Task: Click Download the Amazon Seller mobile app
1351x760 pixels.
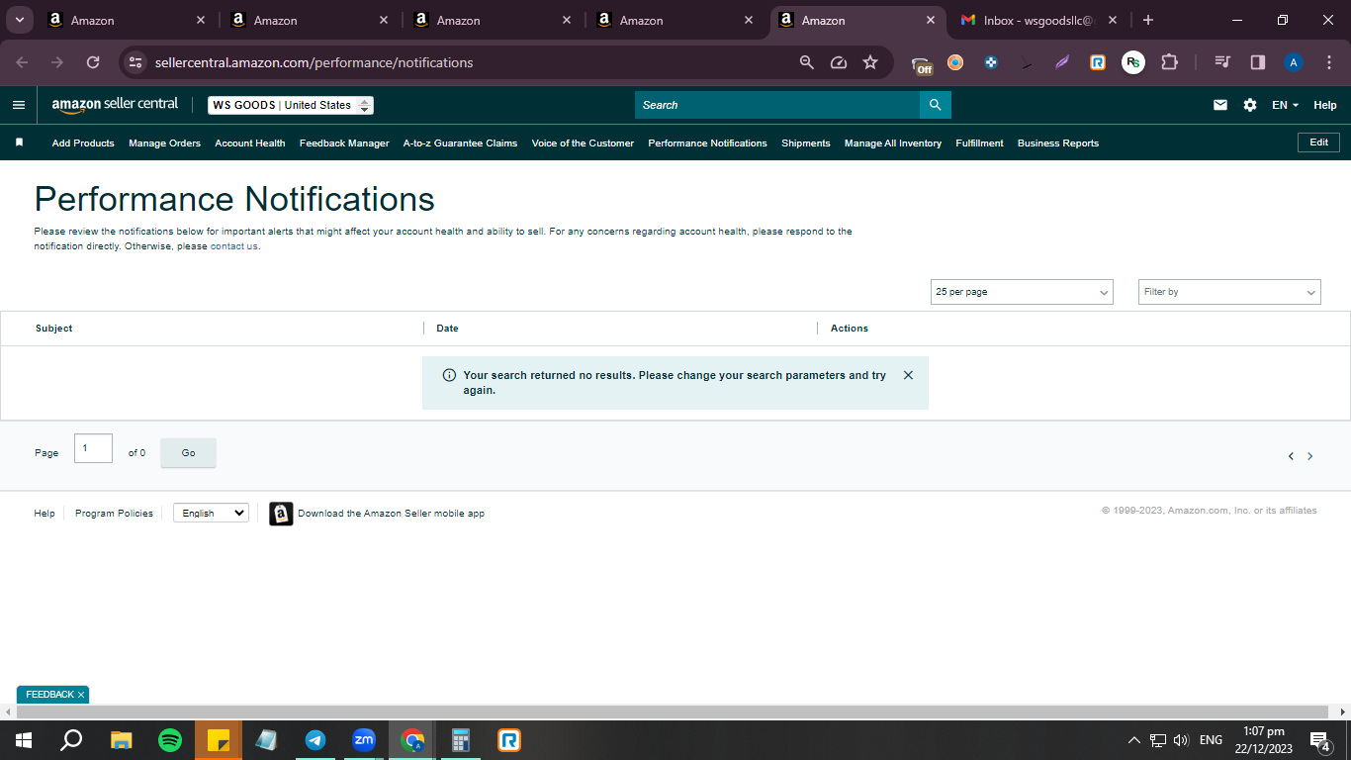Action: [x=391, y=514]
